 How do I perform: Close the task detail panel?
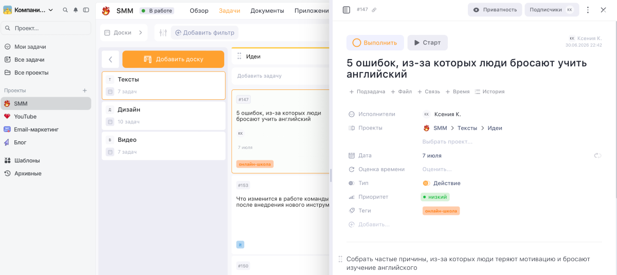coord(603,10)
